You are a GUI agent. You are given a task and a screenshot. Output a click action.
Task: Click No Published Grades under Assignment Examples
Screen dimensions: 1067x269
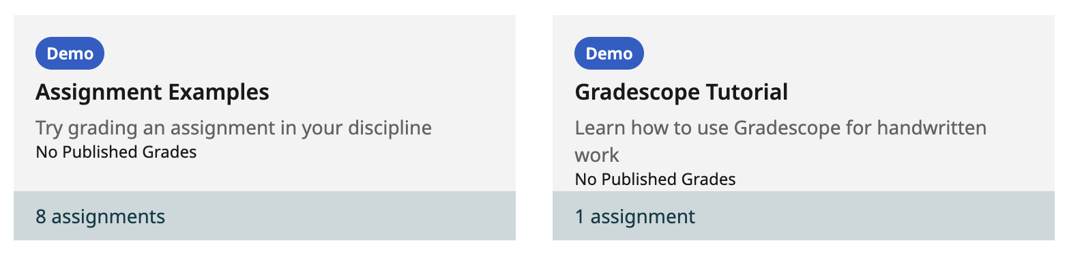(x=116, y=152)
